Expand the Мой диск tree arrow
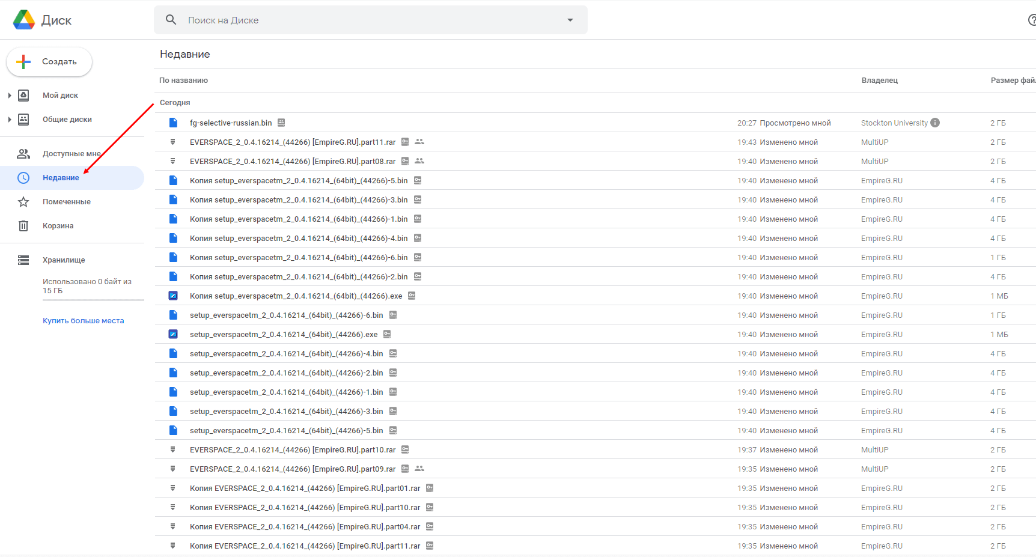Viewport: 1036px width, 557px height. (x=10, y=96)
